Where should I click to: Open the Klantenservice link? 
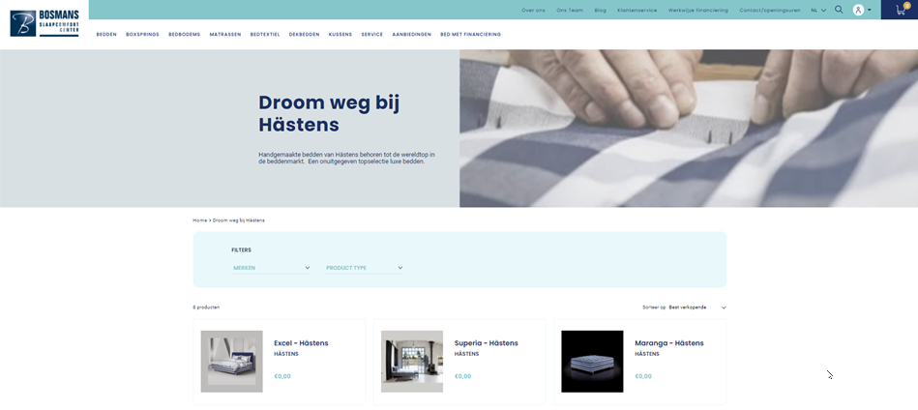637,11
